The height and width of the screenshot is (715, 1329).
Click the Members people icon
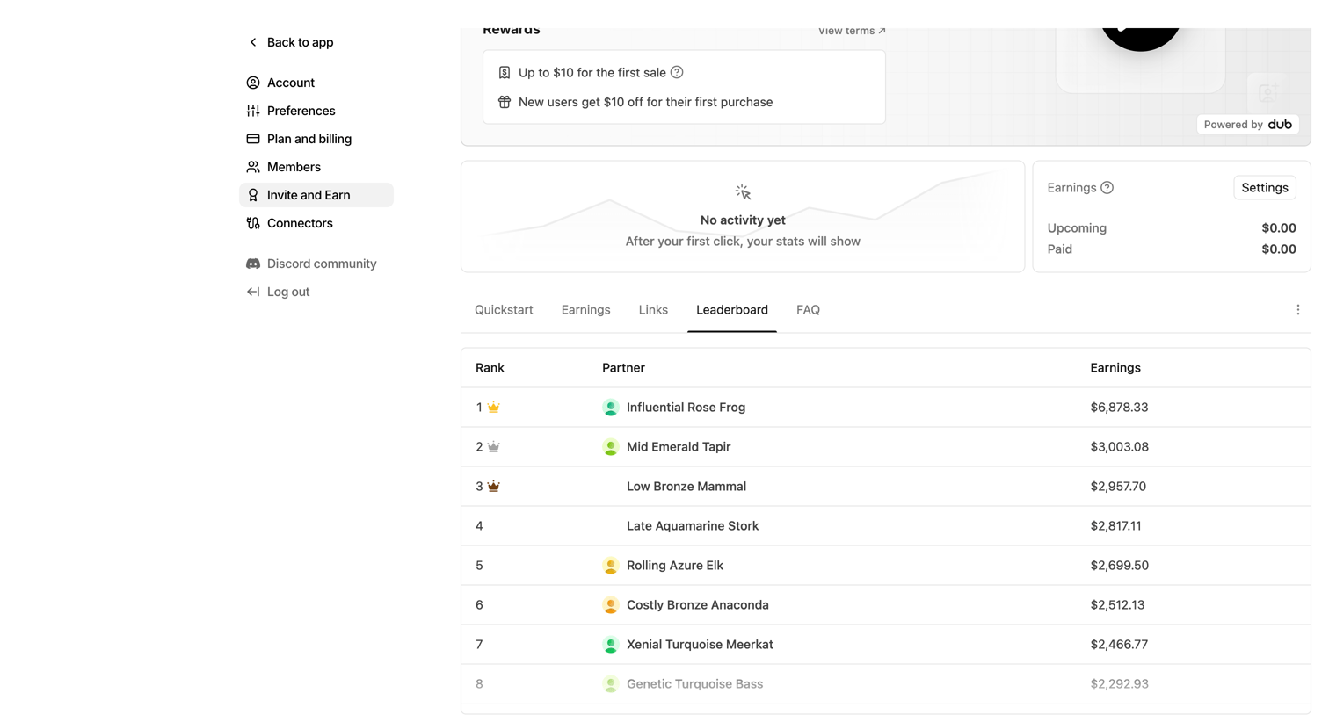coord(253,167)
